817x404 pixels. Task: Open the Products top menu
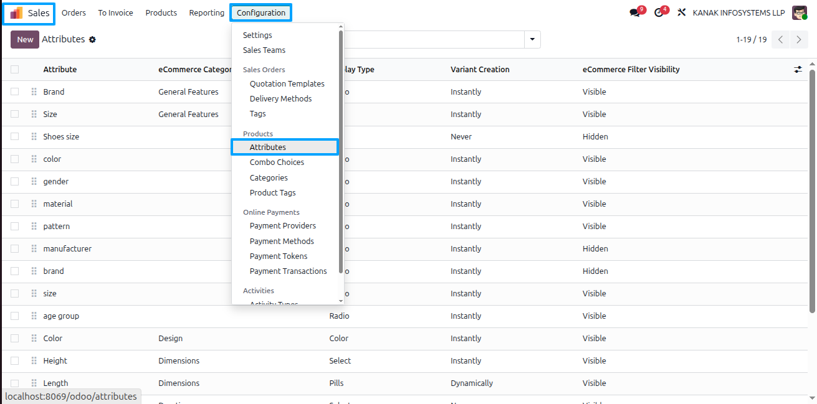tap(161, 13)
